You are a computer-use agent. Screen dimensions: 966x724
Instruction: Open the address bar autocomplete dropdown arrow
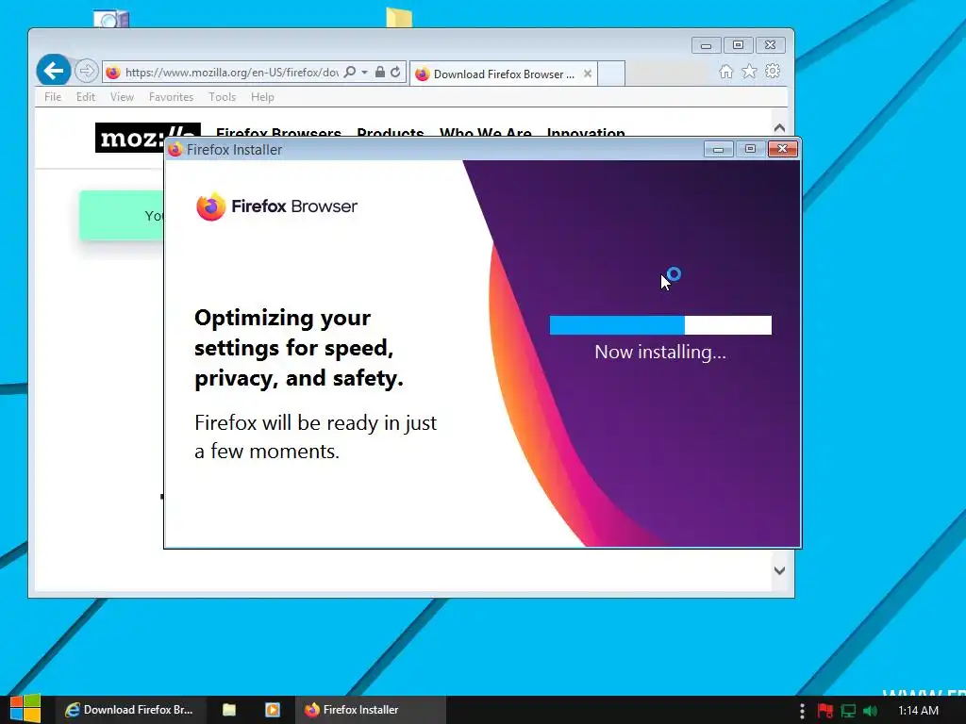pyautogui.click(x=365, y=72)
